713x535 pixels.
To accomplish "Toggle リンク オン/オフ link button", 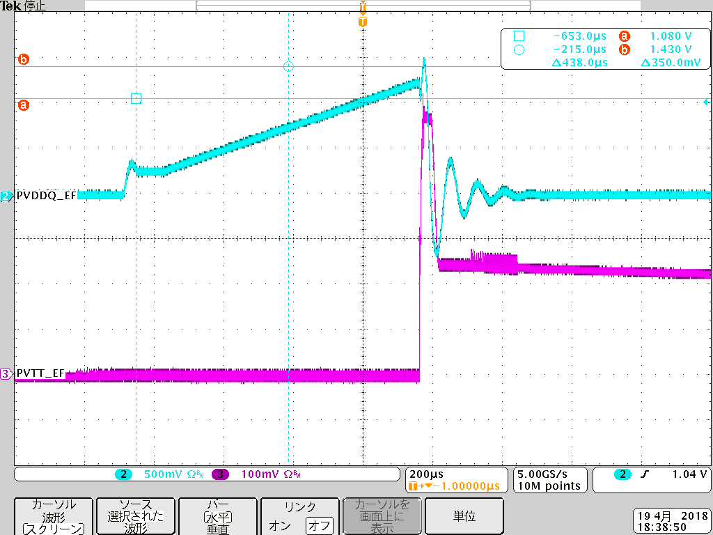I will click(x=300, y=516).
